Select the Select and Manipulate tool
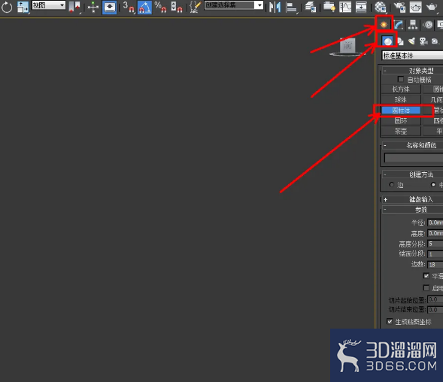The image size is (443, 382). coord(93,7)
